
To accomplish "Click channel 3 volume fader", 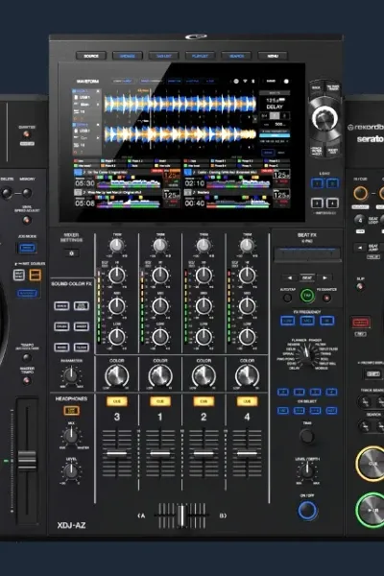I will [x=117, y=453].
